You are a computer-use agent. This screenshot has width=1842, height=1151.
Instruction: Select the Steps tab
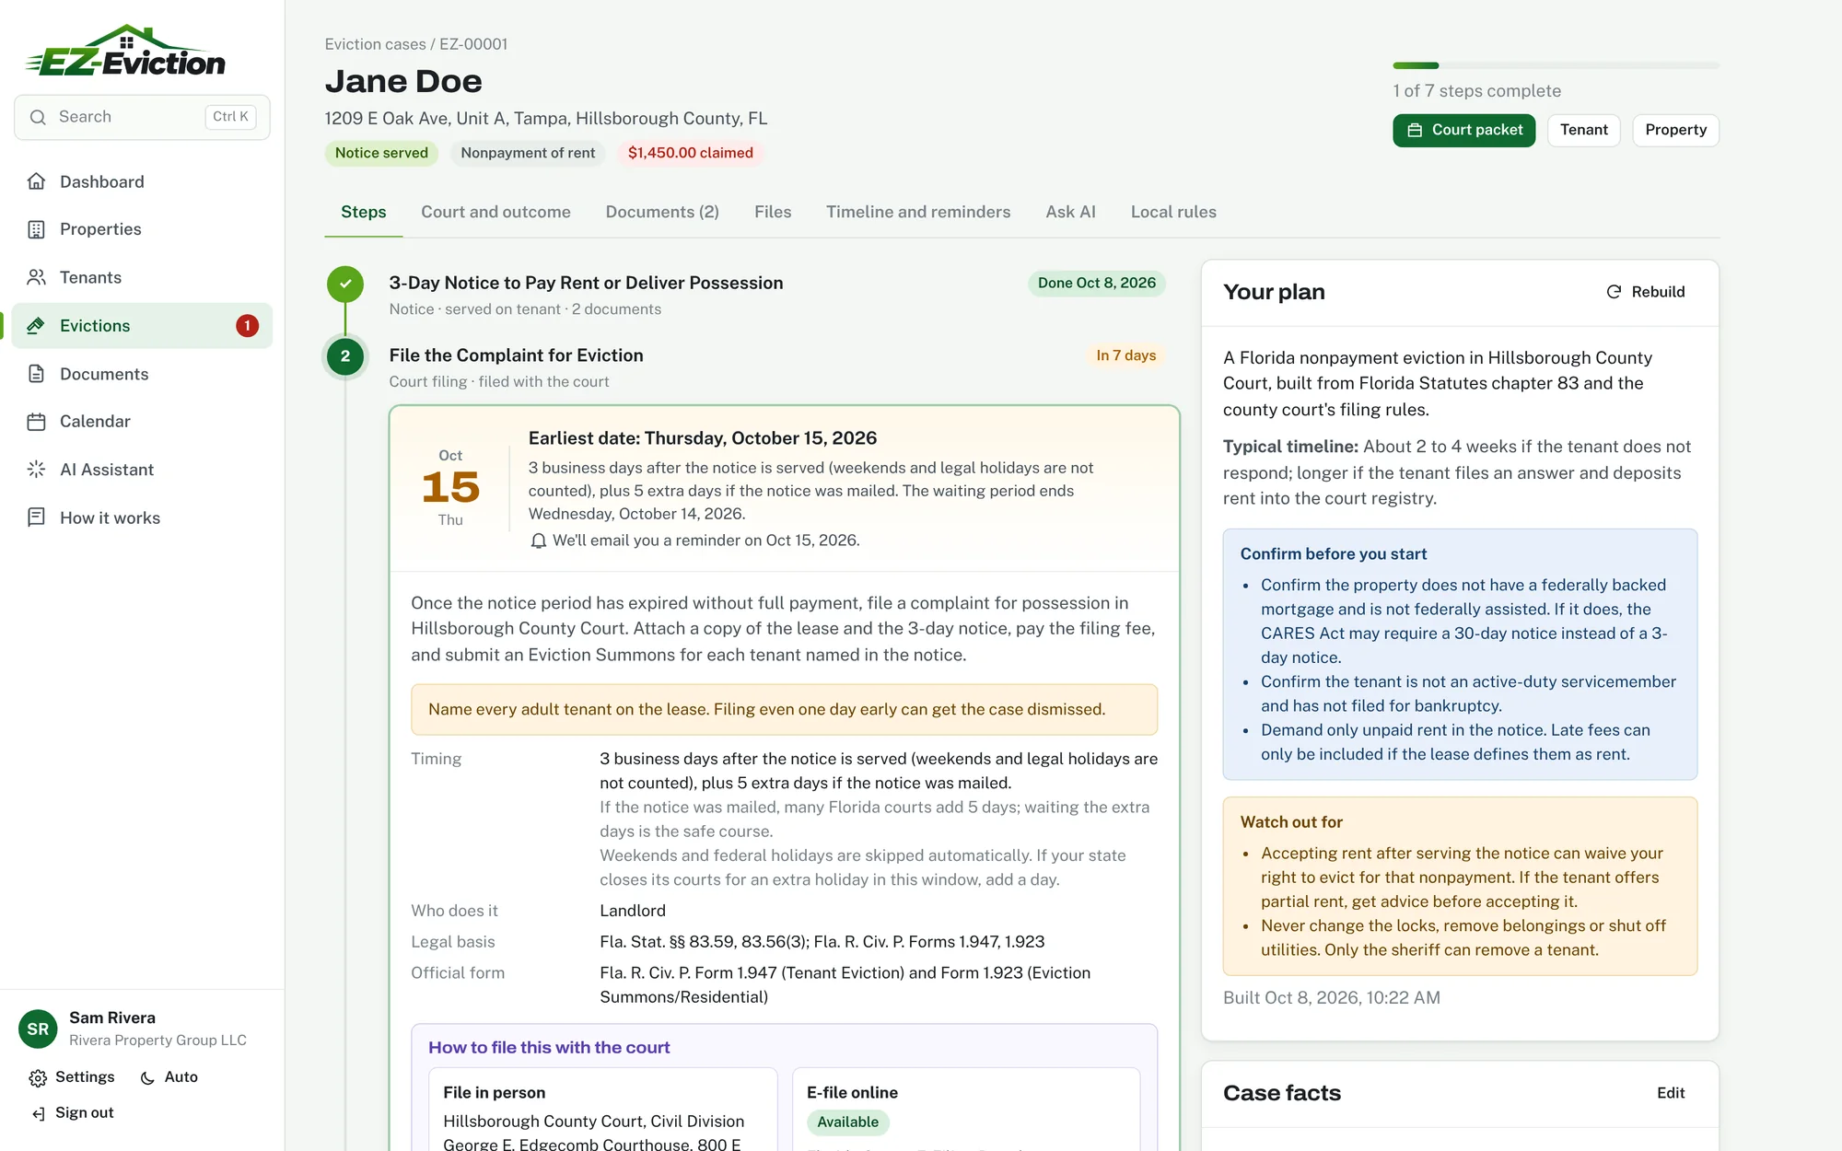coord(364,212)
